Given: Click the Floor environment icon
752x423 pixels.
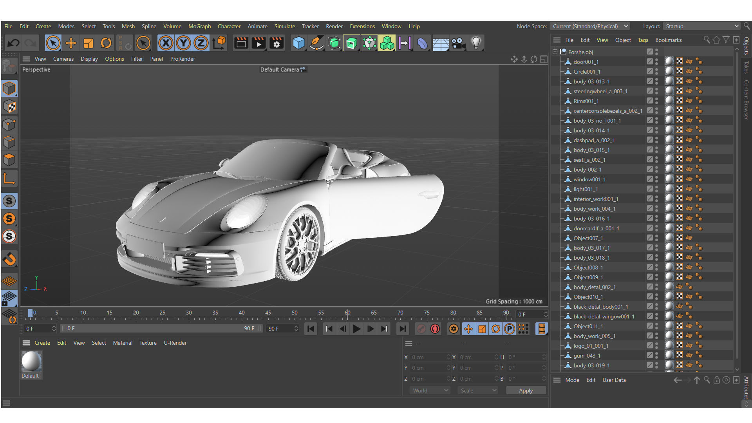Looking at the screenshot, I should click(x=441, y=43).
